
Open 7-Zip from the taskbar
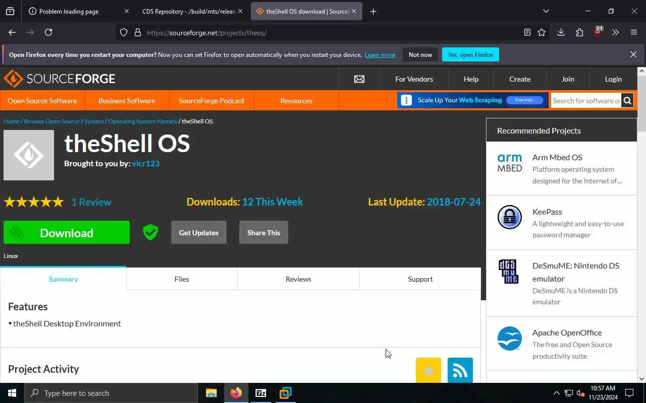point(260,393)
